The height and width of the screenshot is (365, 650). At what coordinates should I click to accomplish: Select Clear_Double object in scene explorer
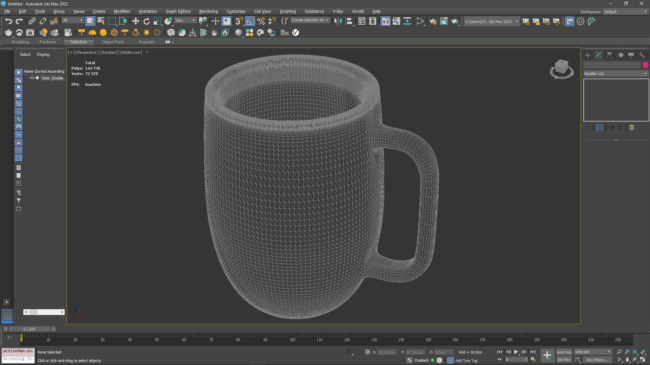52,78
